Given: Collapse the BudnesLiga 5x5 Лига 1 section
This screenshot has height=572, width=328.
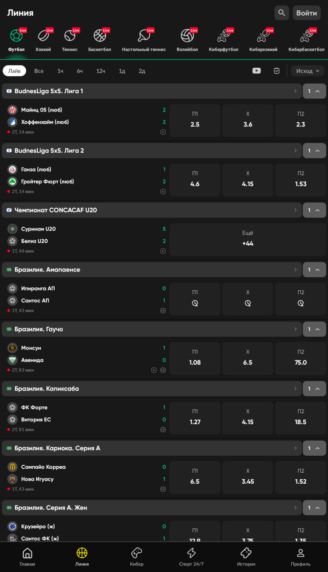Looking at the screenshot, I should pos(314,91).
